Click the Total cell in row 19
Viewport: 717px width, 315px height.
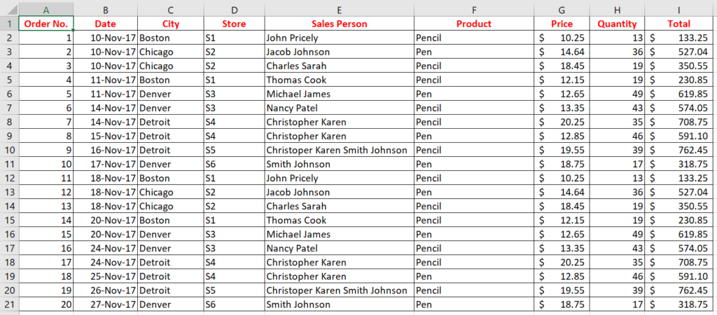click(678, 276)
